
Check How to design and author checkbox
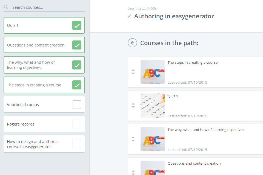pyautogui.click(x=77, y=144)
